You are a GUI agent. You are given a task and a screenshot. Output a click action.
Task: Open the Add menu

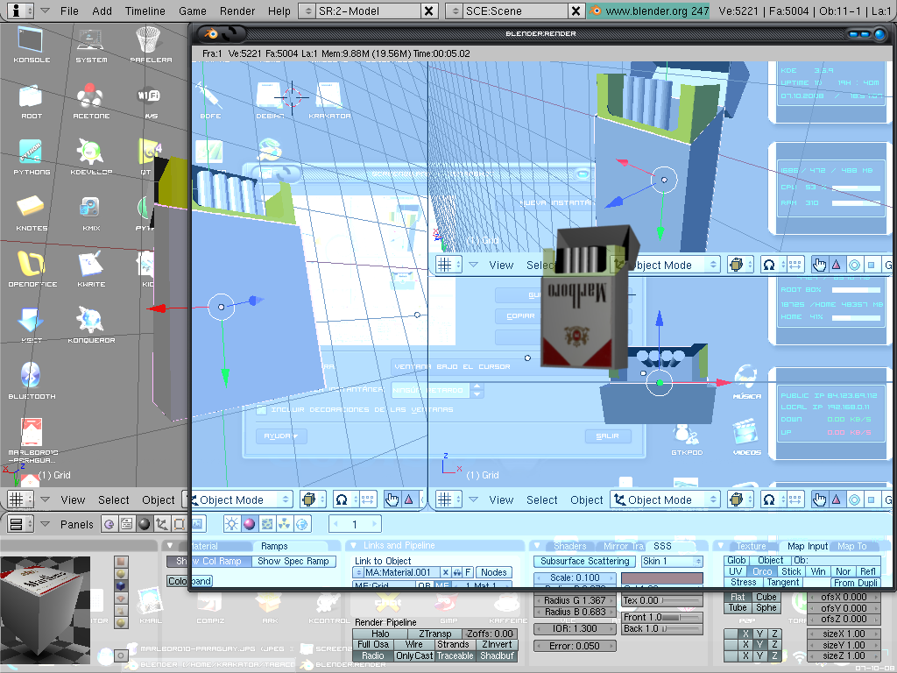102,11
